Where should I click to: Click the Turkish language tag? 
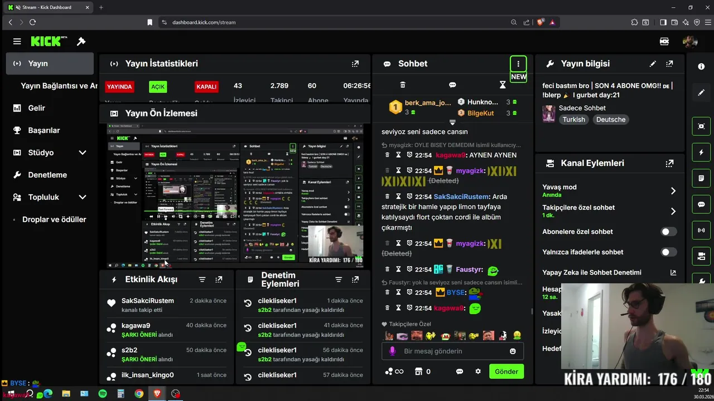coord(573,120)
